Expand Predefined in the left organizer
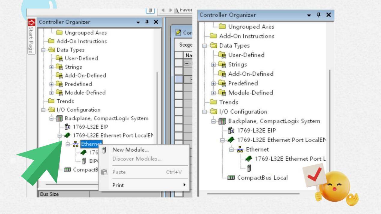381x214 pixels. [51, 84]
